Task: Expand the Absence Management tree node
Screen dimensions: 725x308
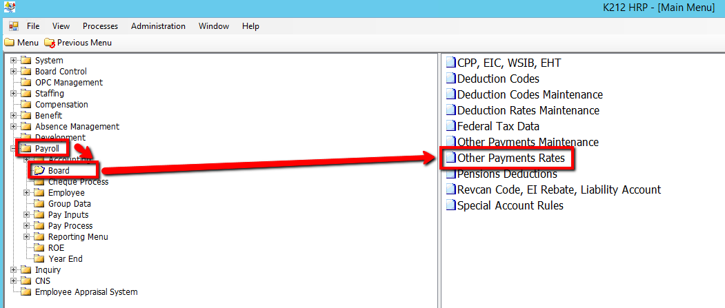Action: click(13, 127)
